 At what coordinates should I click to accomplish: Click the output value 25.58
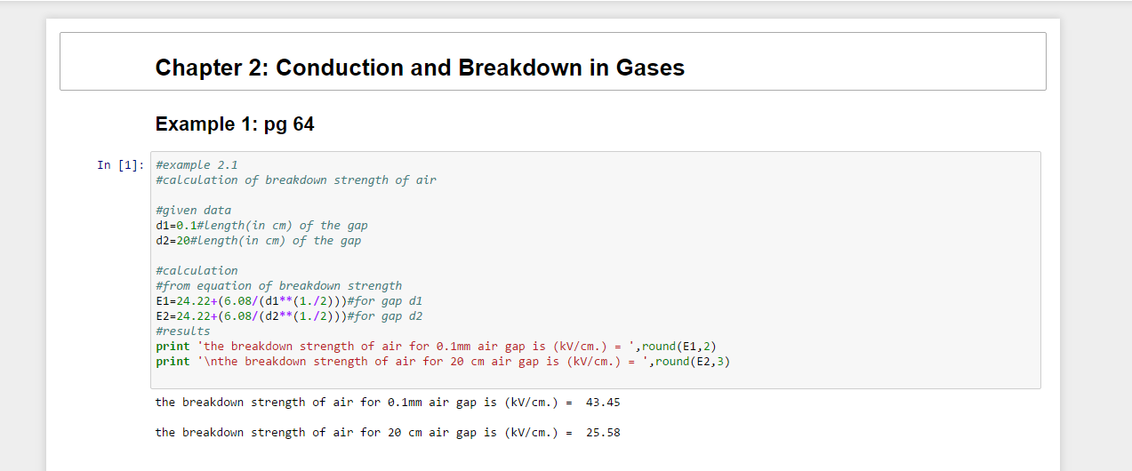[x=603, y=433]
